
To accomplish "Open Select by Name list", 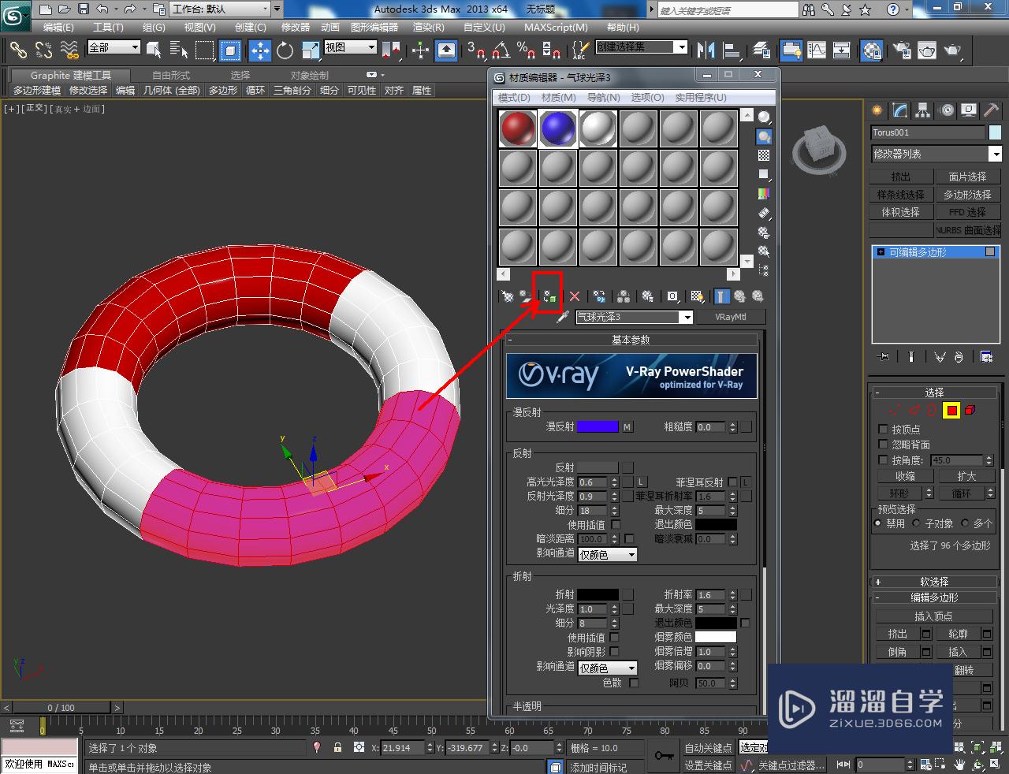I will tap(179, 50).
